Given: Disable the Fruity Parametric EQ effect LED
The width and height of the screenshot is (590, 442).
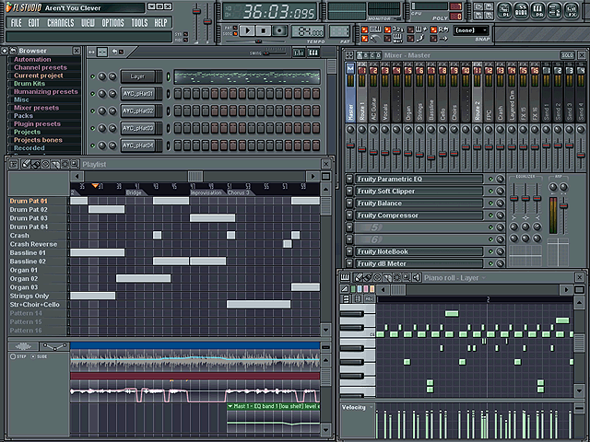Looking at the screenshot, I should (490, 179).
